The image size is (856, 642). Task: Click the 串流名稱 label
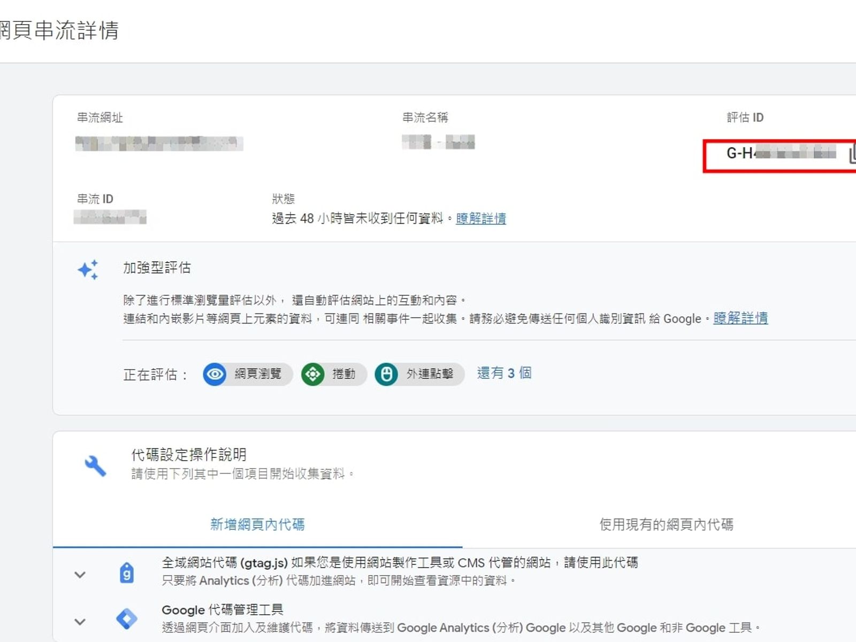coord(425,117)
